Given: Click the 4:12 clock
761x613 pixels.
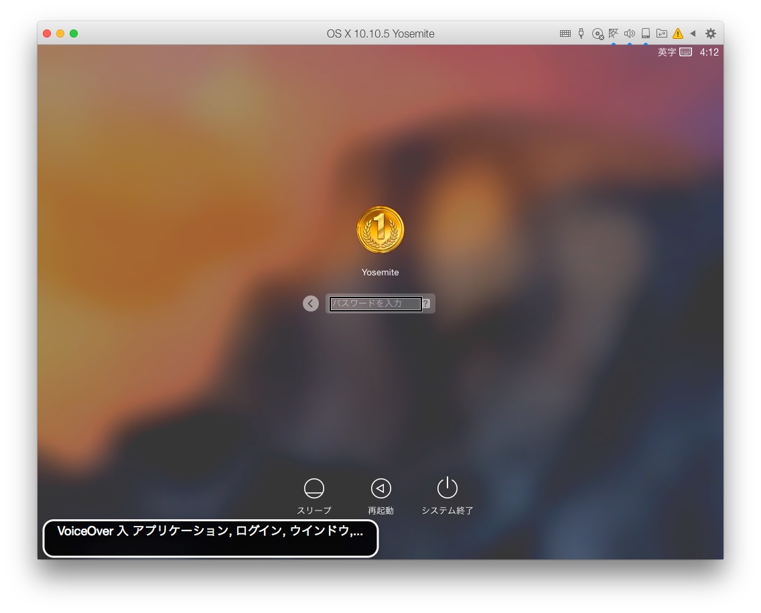Looking at the screenshot, I should [709, 52].
